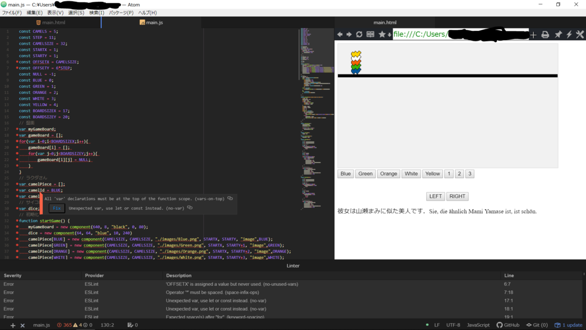The width and height of the screenshot is (586, 330).
Task: Click the Blue camel button
Action: coord(346,174)
